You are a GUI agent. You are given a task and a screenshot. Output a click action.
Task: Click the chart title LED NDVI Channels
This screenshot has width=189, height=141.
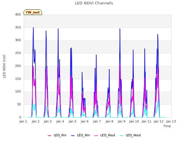(x=94, y=3)
